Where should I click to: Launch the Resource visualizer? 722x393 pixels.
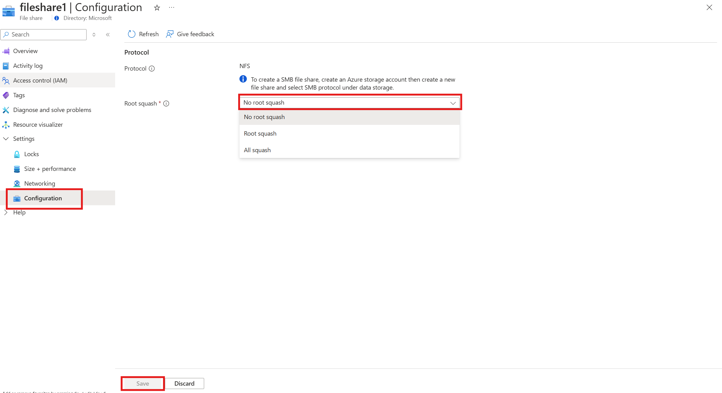pyautogui.click(x=37, y=124)
